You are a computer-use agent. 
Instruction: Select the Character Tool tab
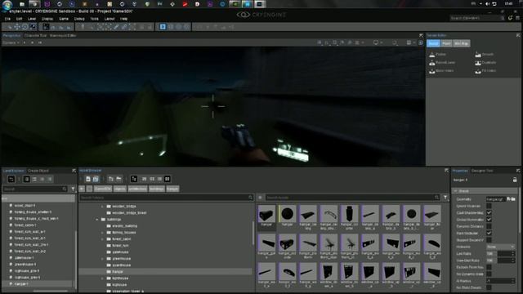[x=35, y=35]
